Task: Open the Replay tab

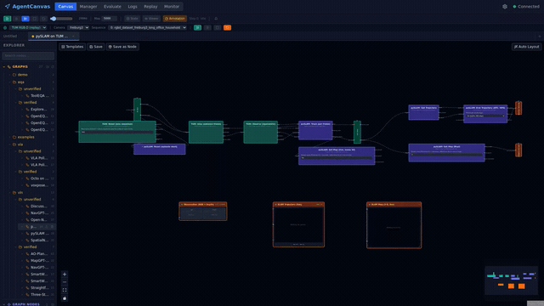Action: coord(150,7)
